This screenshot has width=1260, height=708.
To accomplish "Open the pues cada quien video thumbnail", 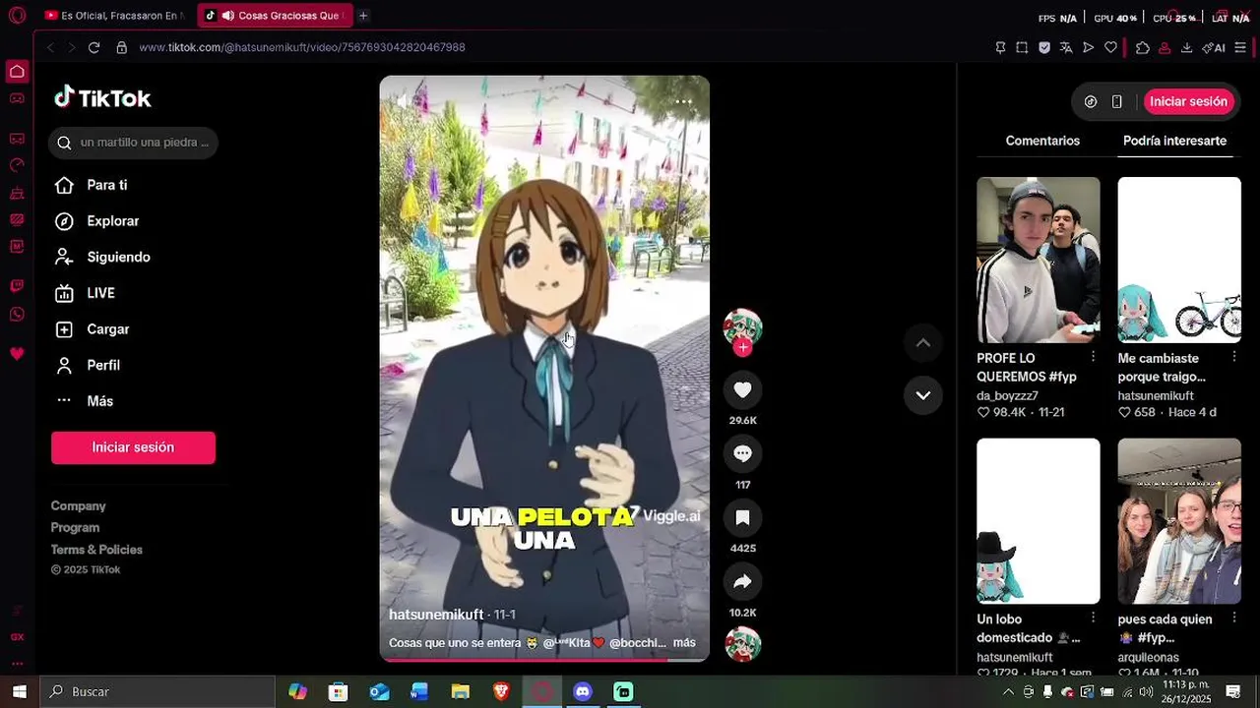I will (x=1179, y=521).
